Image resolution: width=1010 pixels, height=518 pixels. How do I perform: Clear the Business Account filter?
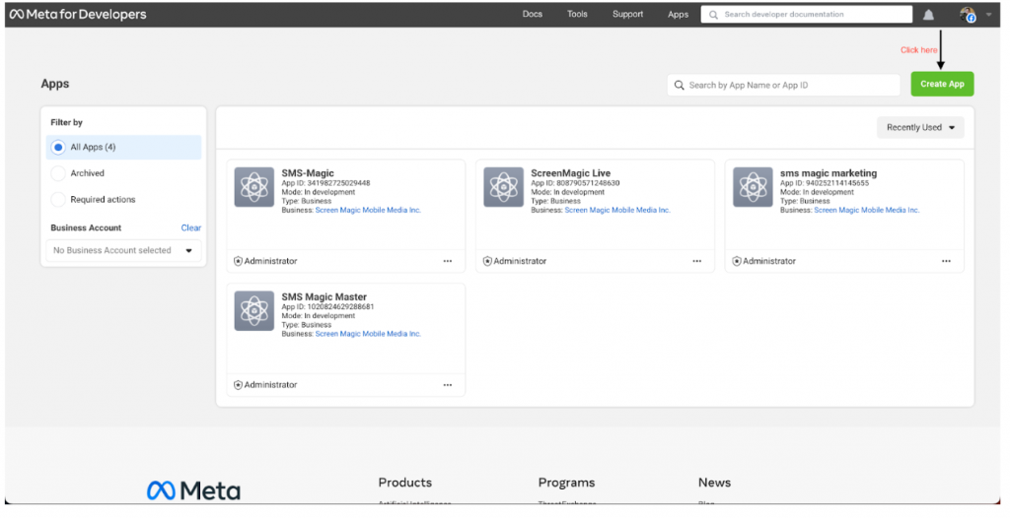click(x=190, y=227)
